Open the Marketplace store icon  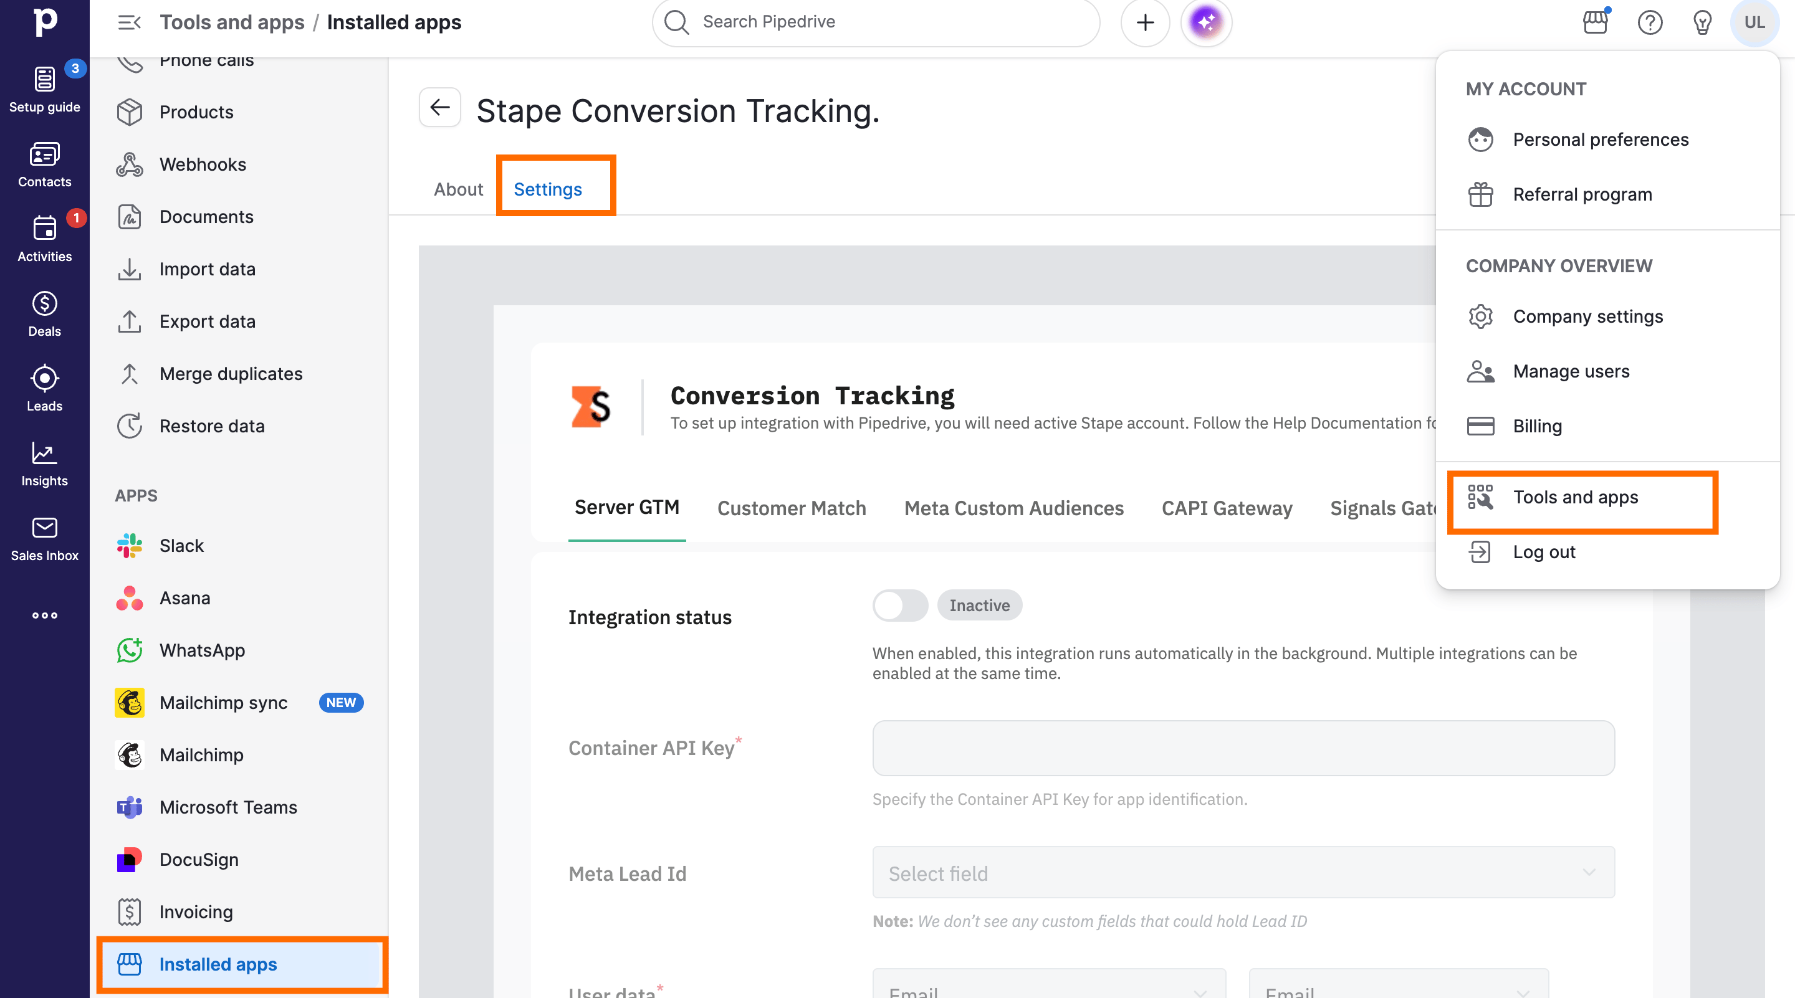coord(1596,22)
